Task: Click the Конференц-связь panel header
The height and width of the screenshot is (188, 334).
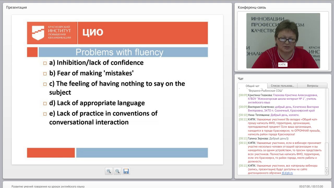Action: (252, 7)
